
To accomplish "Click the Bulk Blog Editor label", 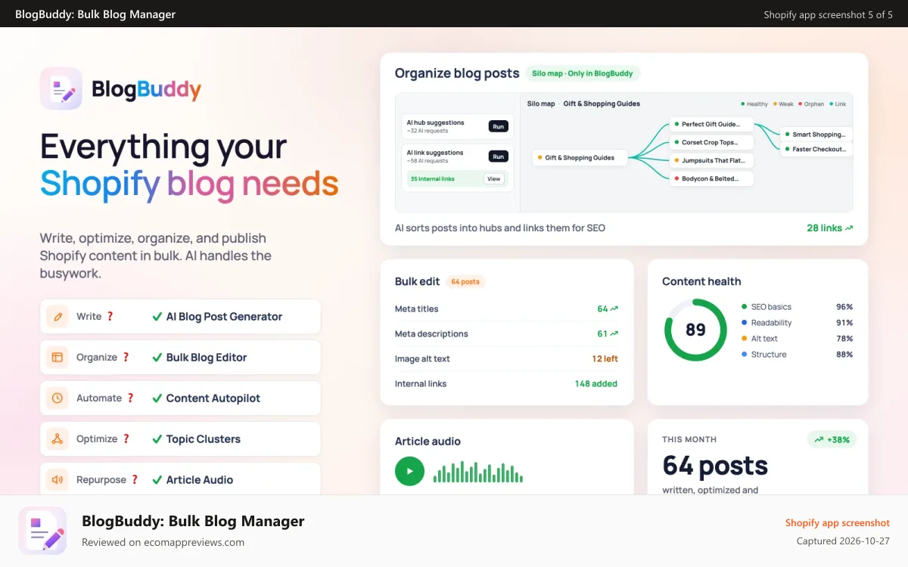I will [207, 358].
